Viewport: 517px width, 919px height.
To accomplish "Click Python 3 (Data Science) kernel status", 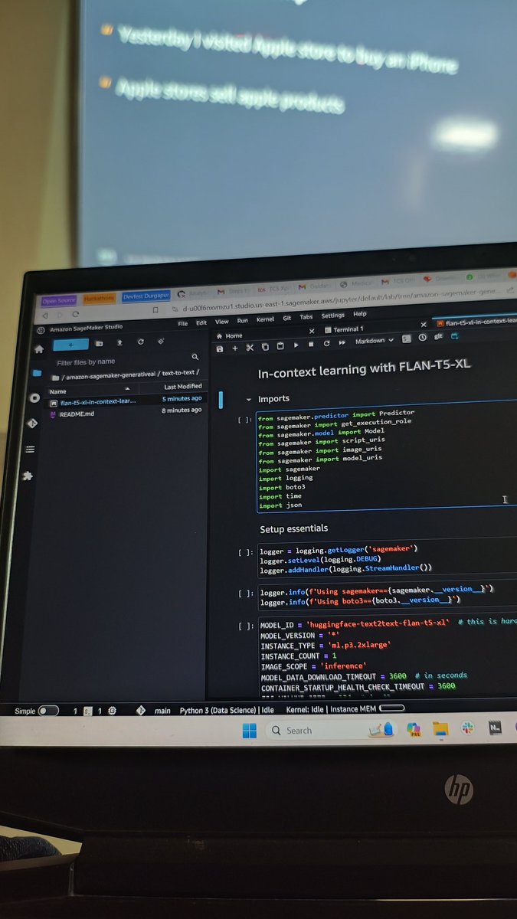I will tap(227, 710).
